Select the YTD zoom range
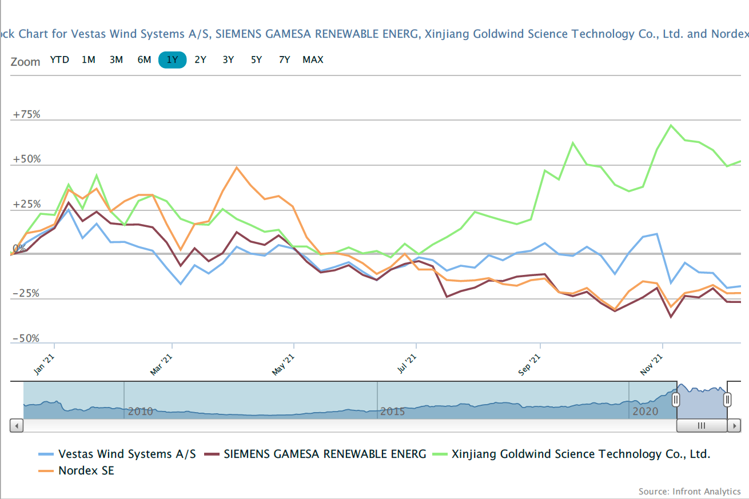Viewport: 749px width, 499px height. (x=59, y=59)
